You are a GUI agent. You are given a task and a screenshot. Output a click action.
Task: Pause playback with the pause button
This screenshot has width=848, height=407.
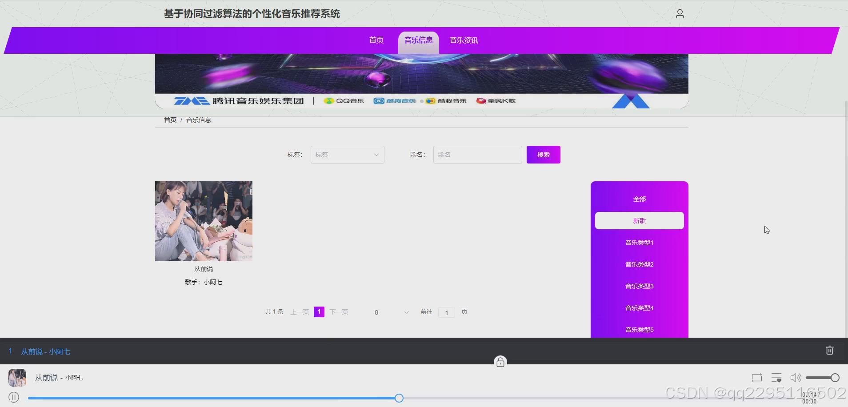click(14, 397)
